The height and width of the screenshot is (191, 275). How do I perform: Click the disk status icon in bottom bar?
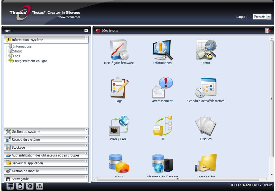(x=20, y=186)
